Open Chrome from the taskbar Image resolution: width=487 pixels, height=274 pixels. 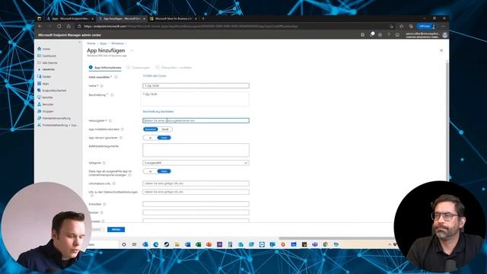325,244
